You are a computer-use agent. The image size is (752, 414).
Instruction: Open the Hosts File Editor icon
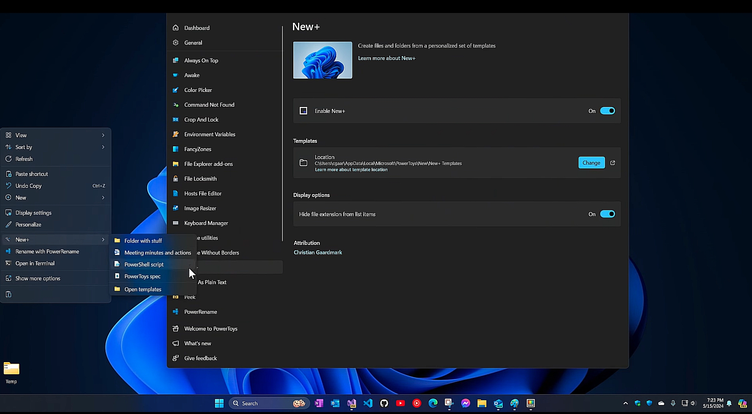pyautogui.click(x=176, y=193)
